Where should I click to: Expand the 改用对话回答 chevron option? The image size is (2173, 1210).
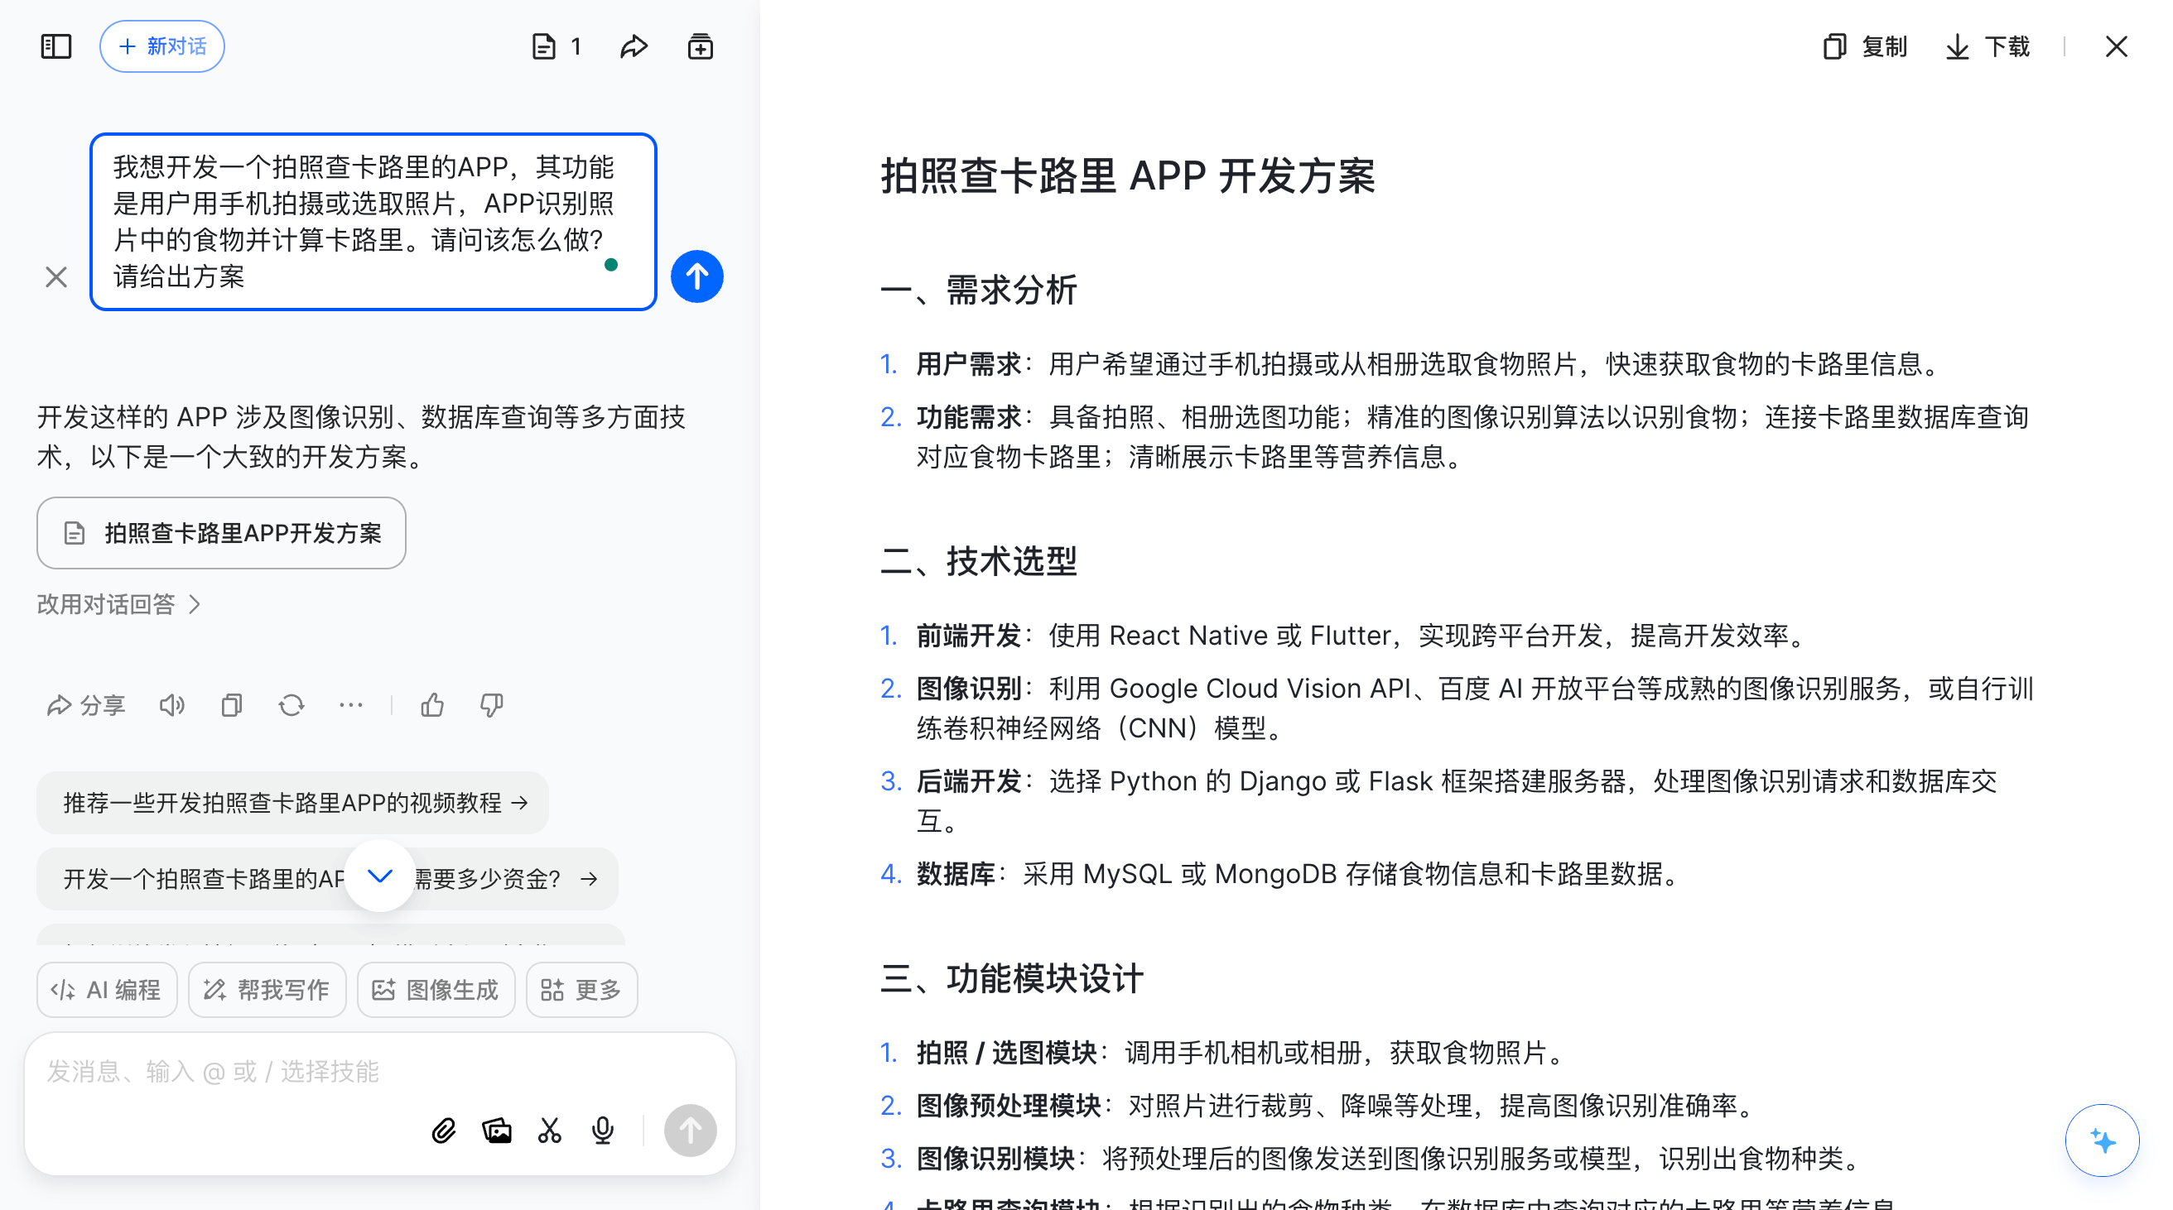point(118,603)
